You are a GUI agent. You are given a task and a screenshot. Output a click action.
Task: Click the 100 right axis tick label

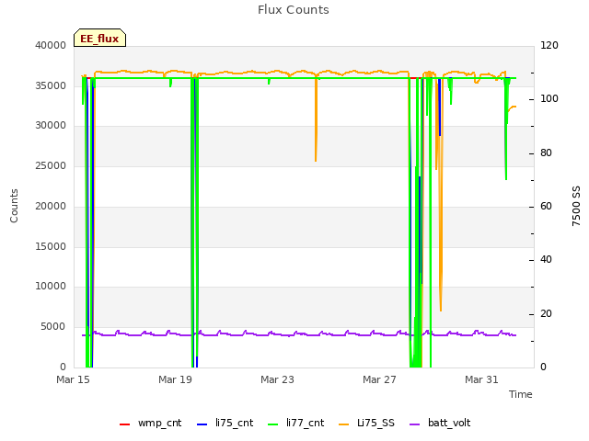click(549, 98)
